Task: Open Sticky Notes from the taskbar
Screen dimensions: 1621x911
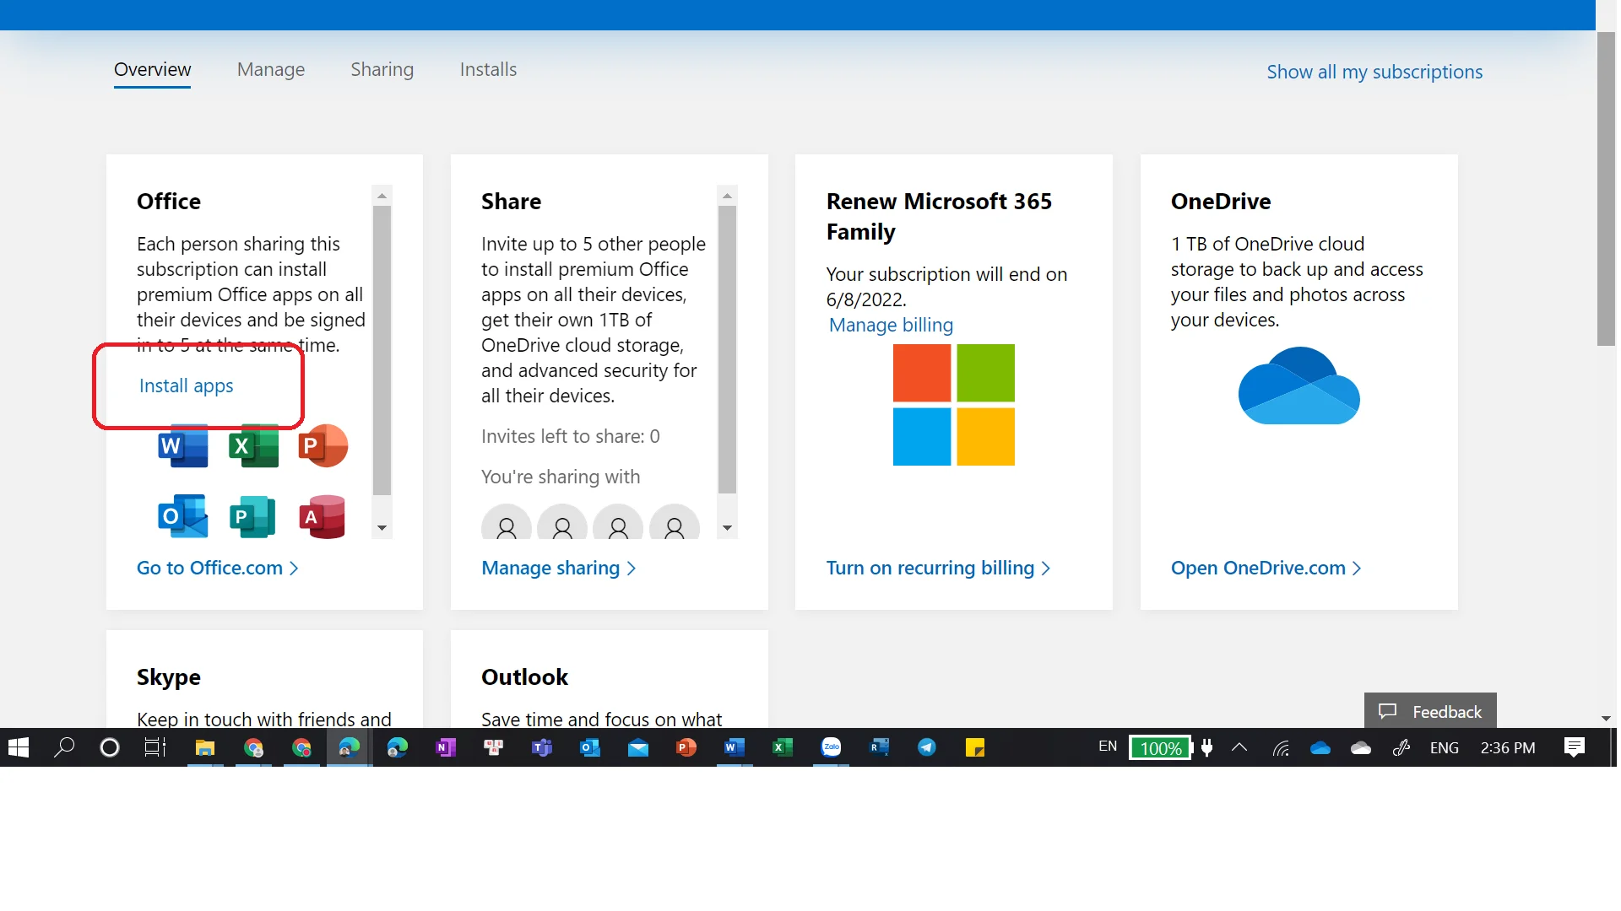Action: pyautogui.click(x=975, y=748)
